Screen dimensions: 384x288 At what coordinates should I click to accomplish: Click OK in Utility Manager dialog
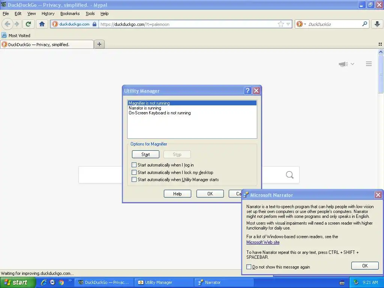coord(210,194)
